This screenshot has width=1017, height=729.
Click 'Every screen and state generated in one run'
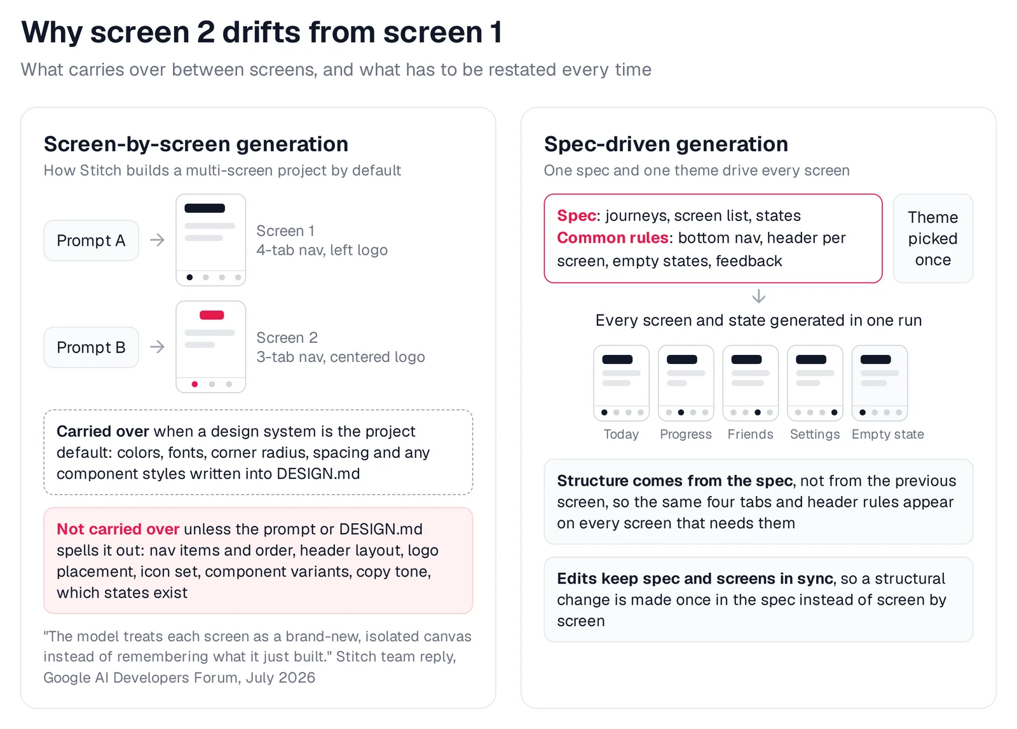758,320
